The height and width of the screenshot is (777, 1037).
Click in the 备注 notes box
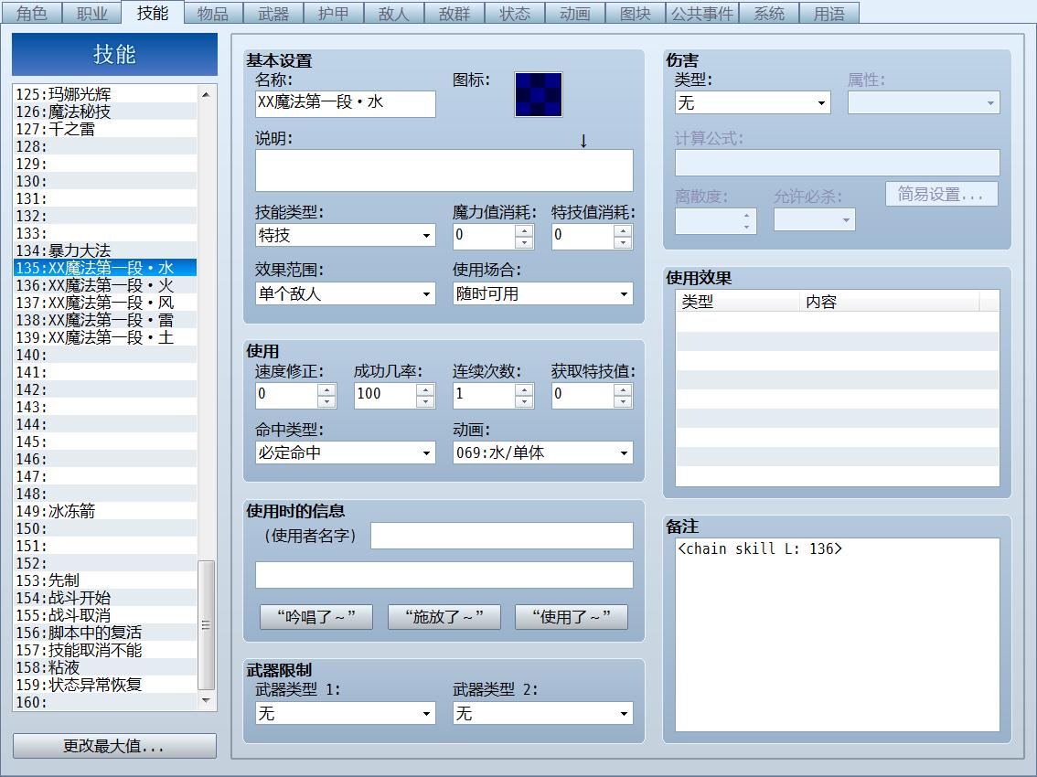[x=838, y=634]
